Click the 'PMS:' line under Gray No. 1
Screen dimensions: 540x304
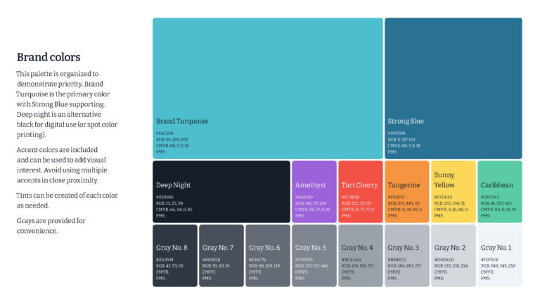[x=485, y=278]
